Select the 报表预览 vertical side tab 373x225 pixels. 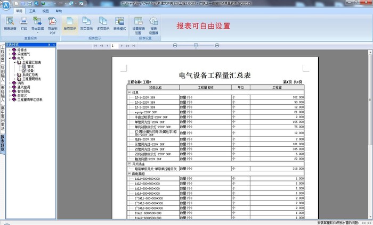click(3, 143)
